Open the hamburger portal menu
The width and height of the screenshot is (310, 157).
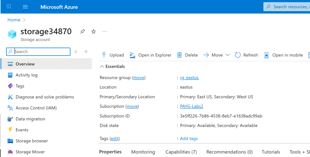25,7
